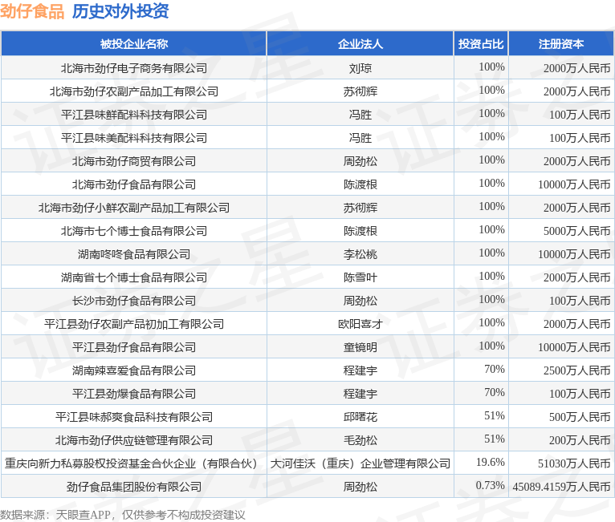Click 北海市劲仔小鲜农副产品加工有限公司 cell

tap(134, 208)
